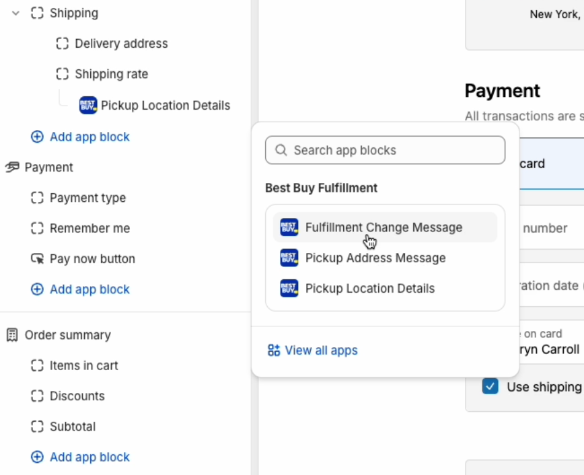Click the plus icon under Payment section
Viewport: 584px width, 475px height.
pyautogui.click(x=37, y=289)
